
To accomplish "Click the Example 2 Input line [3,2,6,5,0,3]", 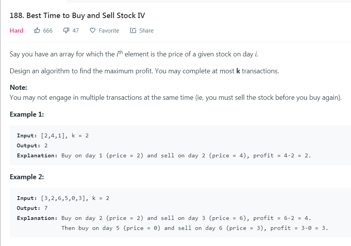I will tap(63, 198).
